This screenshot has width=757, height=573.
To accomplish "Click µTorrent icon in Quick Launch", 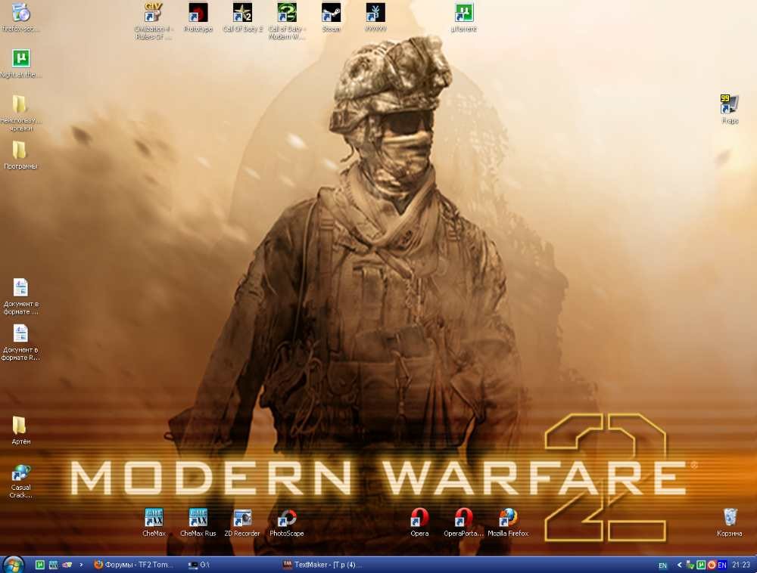I will (40, 565).
